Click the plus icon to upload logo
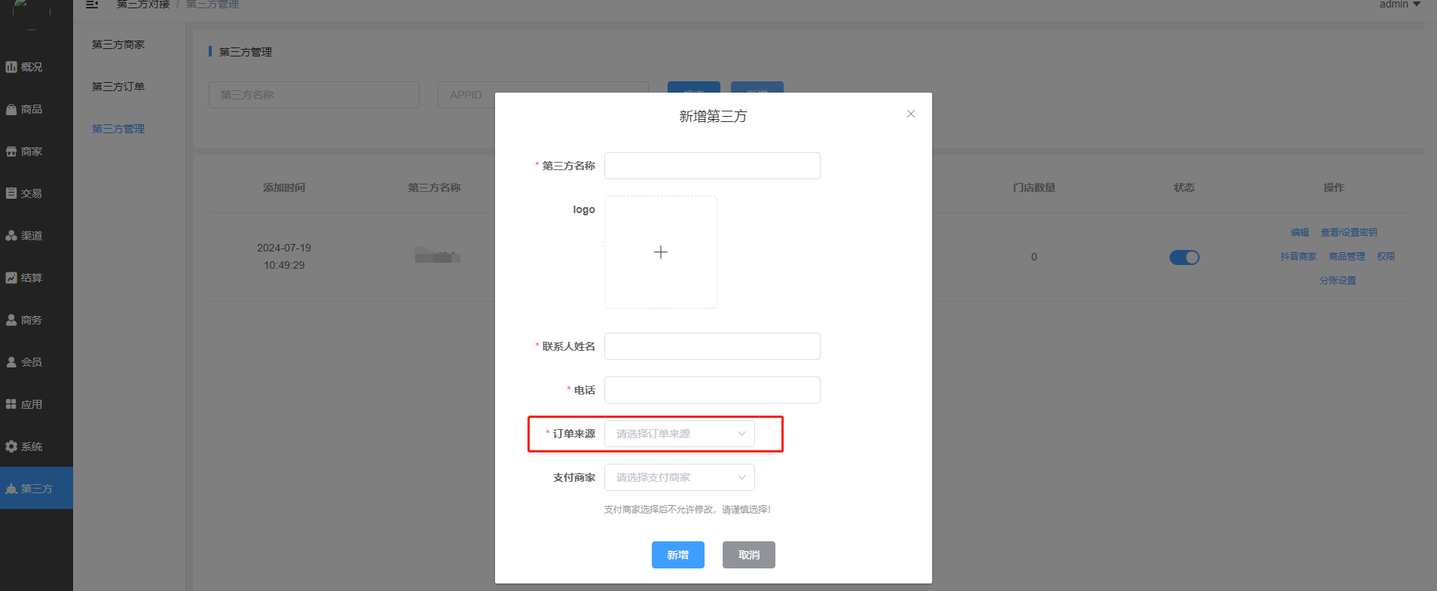Viewport: 1437px width, 591px height. (660, 252)
